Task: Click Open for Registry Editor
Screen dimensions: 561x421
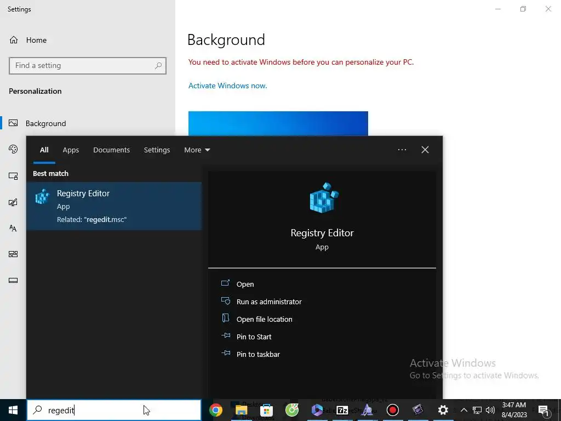Action: click(245, 285)
